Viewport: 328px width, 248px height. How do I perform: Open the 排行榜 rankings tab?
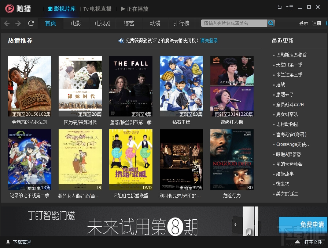(x=181, y=23)
